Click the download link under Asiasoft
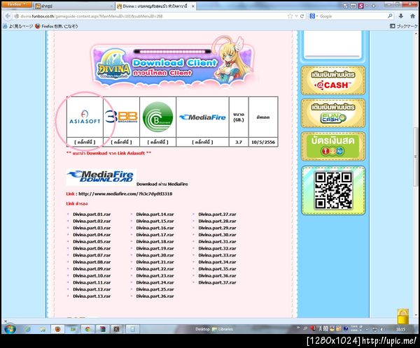This screenshot has height=348, width=420. coord(85,142)
